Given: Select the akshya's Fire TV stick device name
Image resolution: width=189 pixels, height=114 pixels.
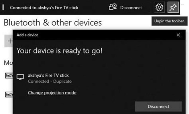Looking at the screenshot, I should [x=48, y=75].
